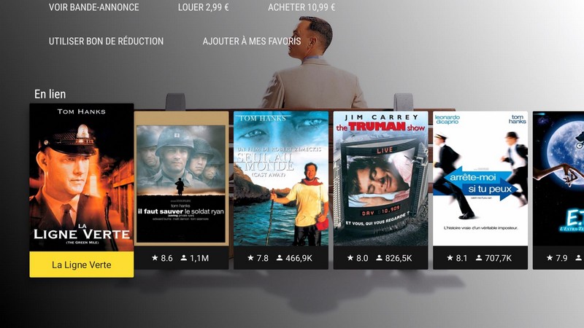The image size is (584, 328).
Task: Click star rating icon beside 8.1
Action: [x=450, y=257]
